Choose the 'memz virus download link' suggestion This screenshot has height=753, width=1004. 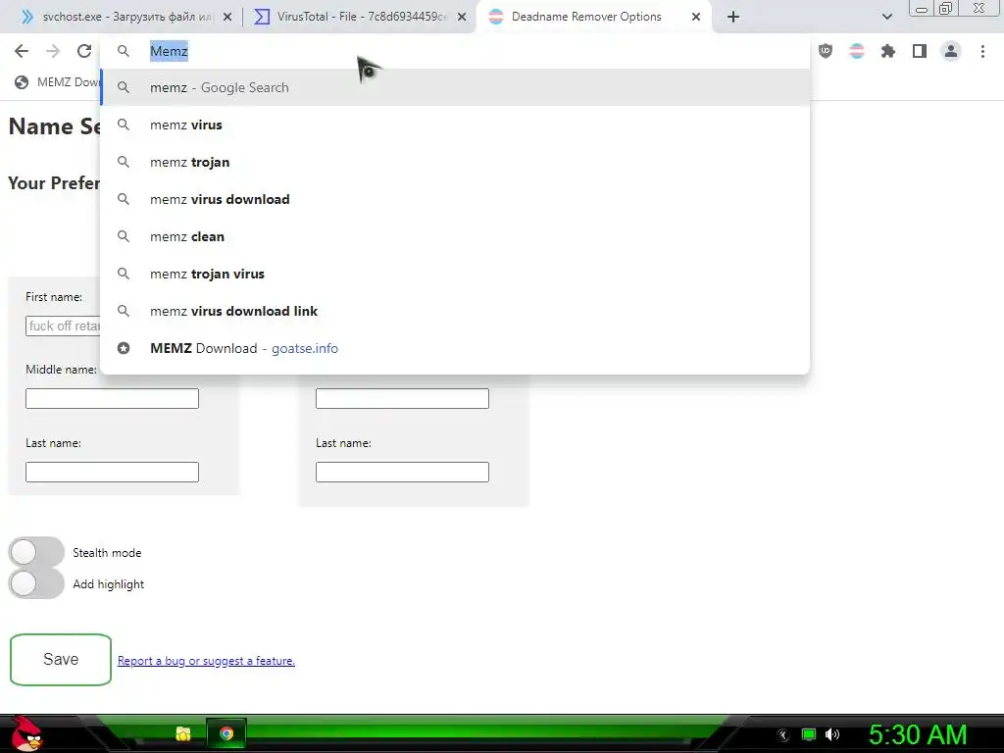coord(455,311)
